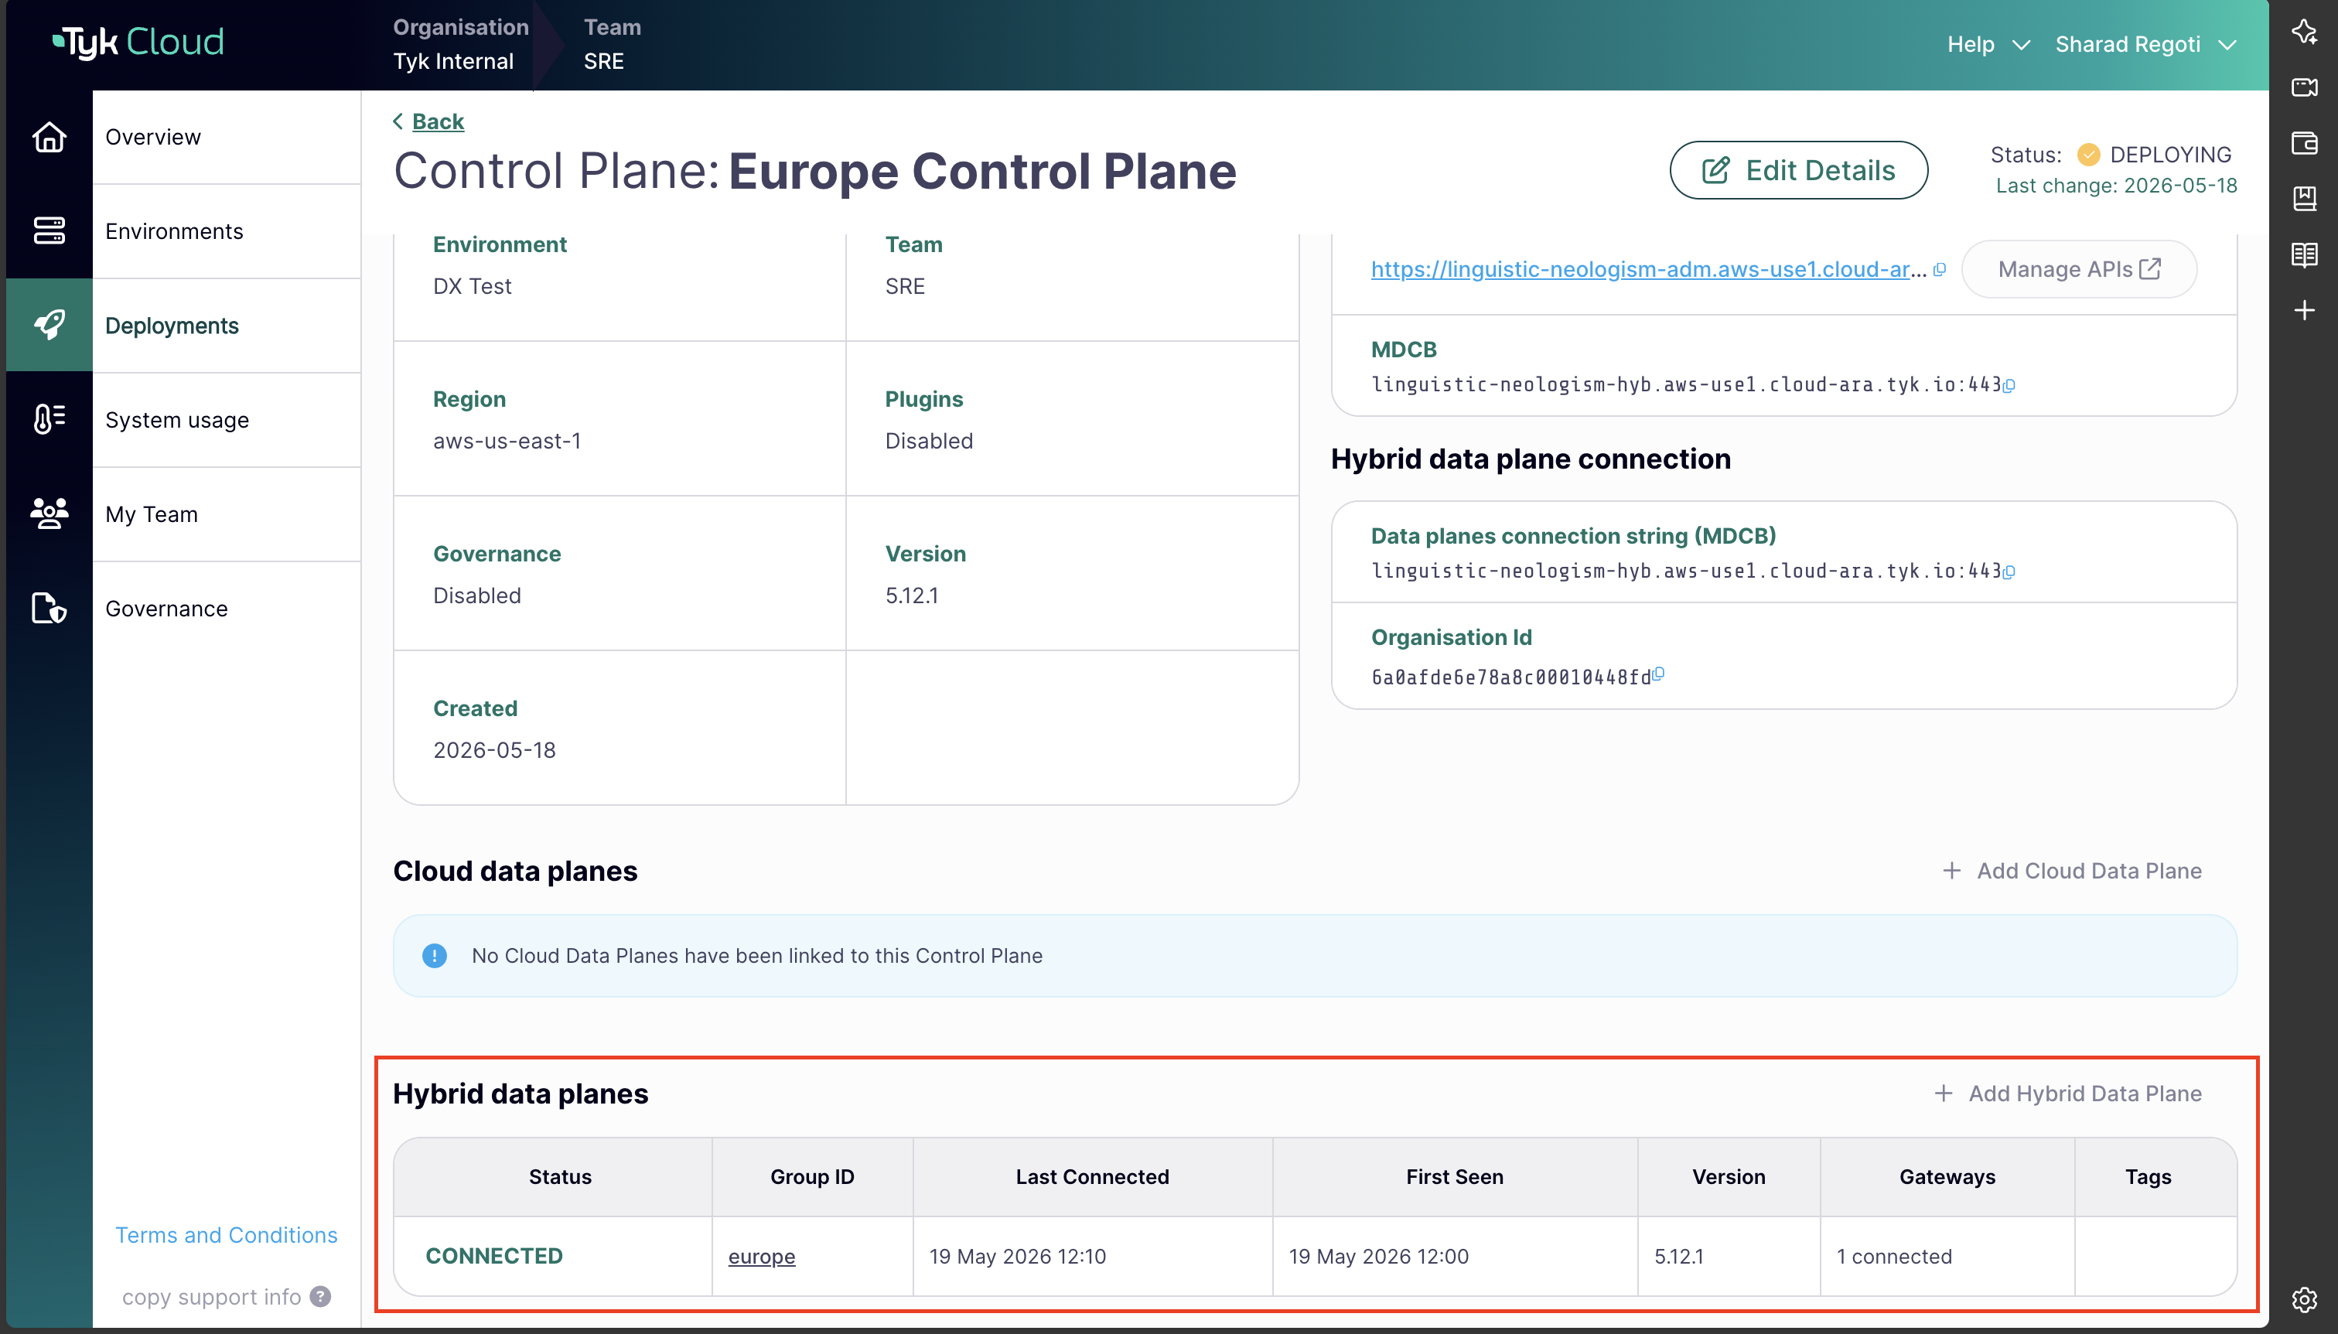The image size is (2338, 1334).
Task: Click the DEPLOYING status indicator dot
Action: [x=2089, y=155]
